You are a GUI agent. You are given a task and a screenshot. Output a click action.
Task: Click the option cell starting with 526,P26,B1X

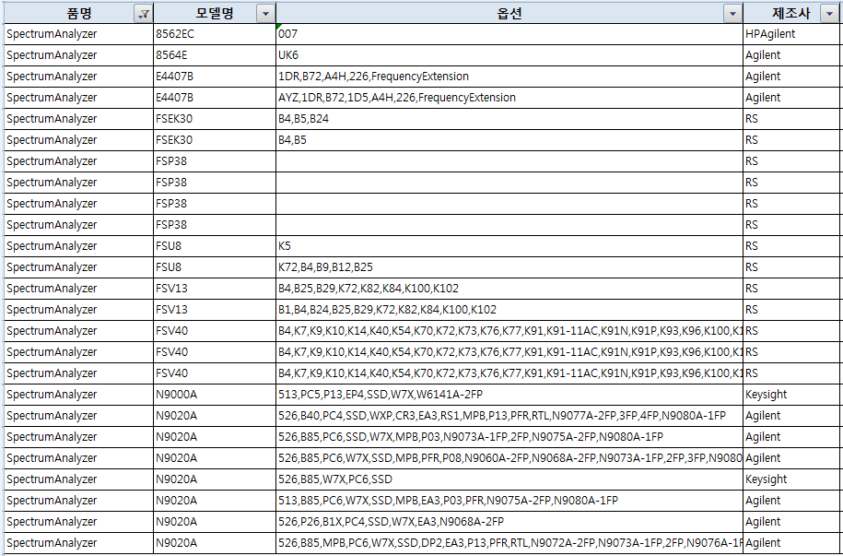[x=509, y=522]
